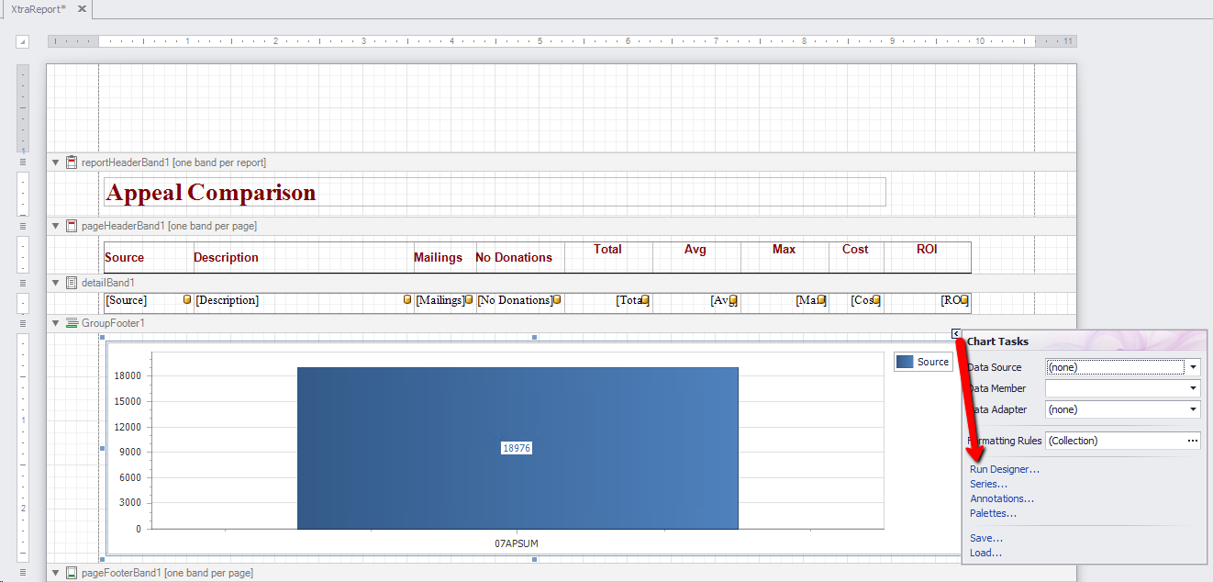Click the chart smart tag arrow button
Image resolution: width=1213 pixels, height=582 pixels.
click(956, 334)
